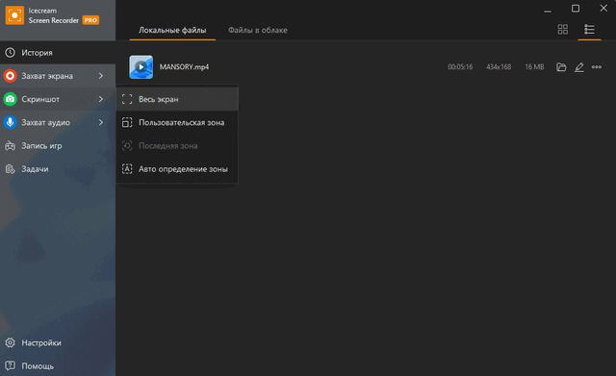616x376 pixels.
Task: Open more options for MANSORY.mp4
Action: pyautogui.click(x=597, y=67)
